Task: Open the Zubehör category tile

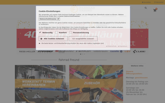Action: [96, 83]
